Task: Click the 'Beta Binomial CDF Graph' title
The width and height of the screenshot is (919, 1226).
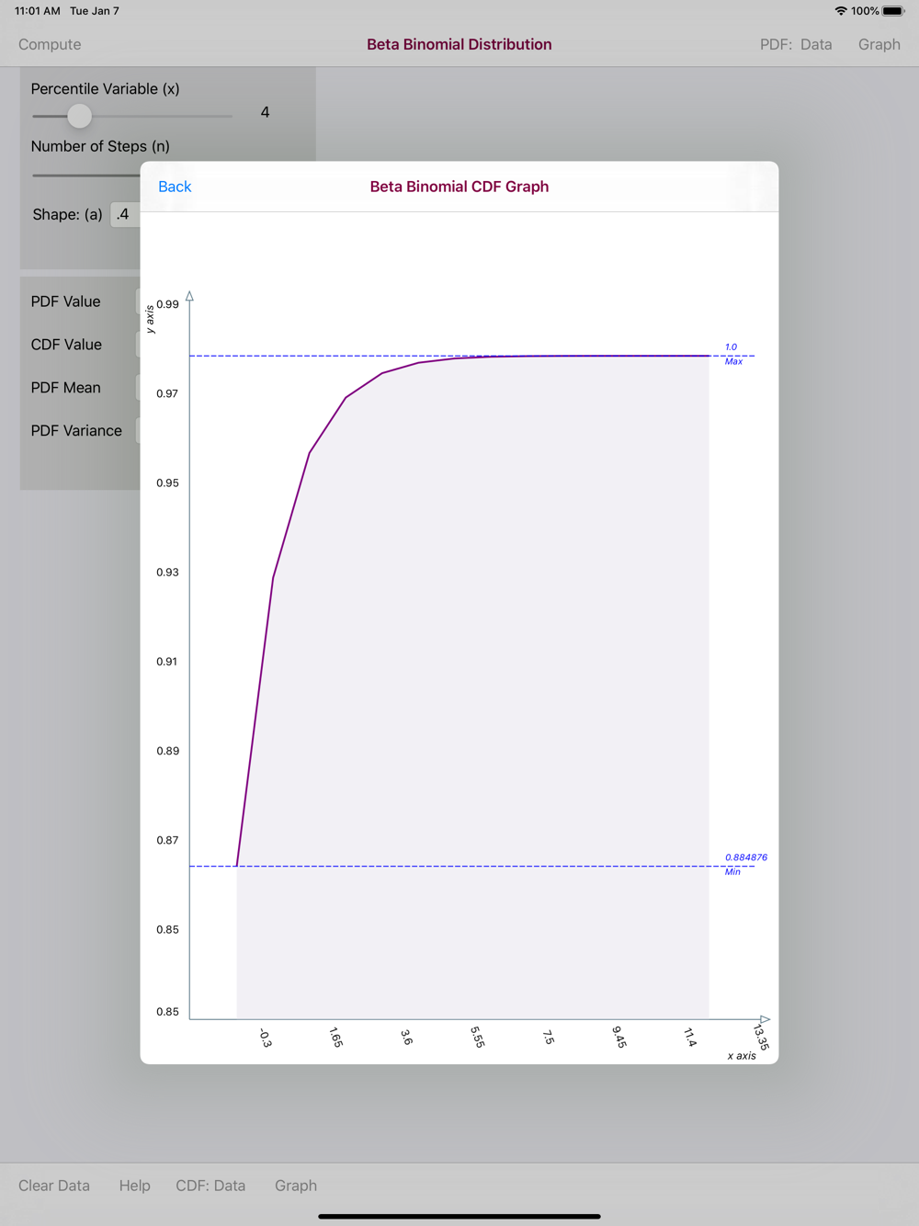Action: (459, 187)
